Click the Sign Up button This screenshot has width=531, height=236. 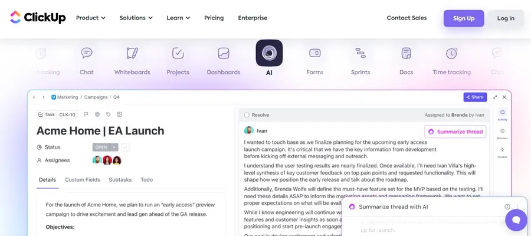(463, 18)
